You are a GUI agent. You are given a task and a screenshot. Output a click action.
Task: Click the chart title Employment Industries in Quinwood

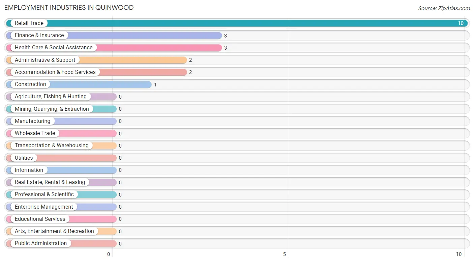[x=69, y=7]
